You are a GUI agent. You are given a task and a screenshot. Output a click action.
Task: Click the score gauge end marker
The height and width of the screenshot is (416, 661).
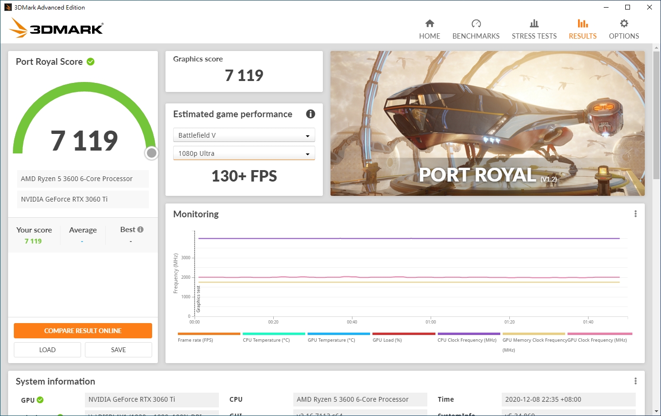pyautogui.click(x=152, y=153)
